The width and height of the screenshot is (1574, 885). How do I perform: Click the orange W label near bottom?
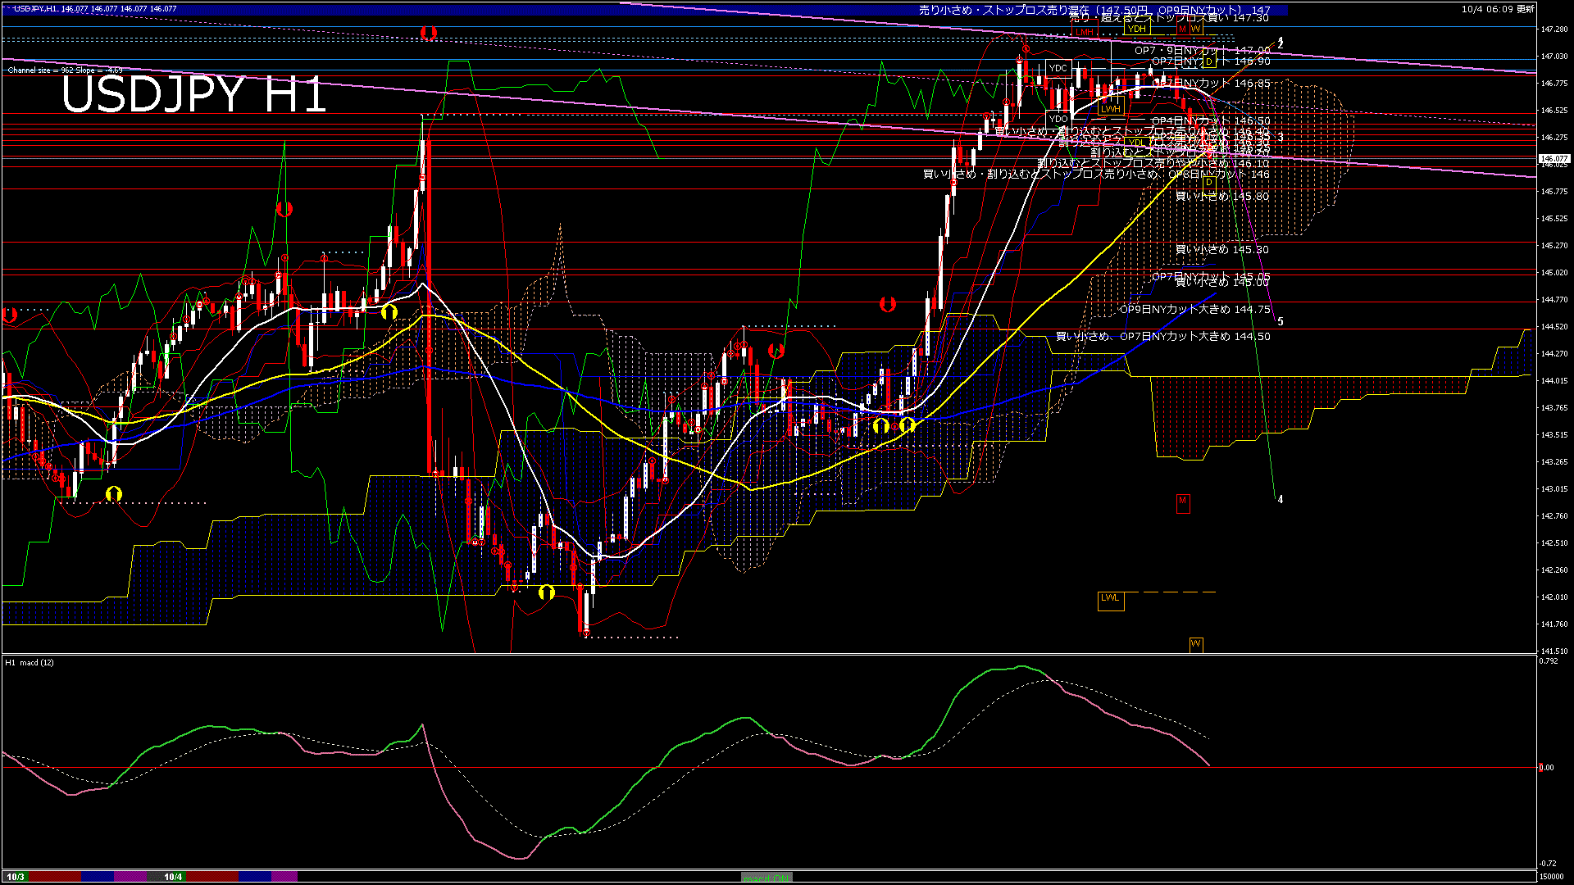(x=1196, y=644)
